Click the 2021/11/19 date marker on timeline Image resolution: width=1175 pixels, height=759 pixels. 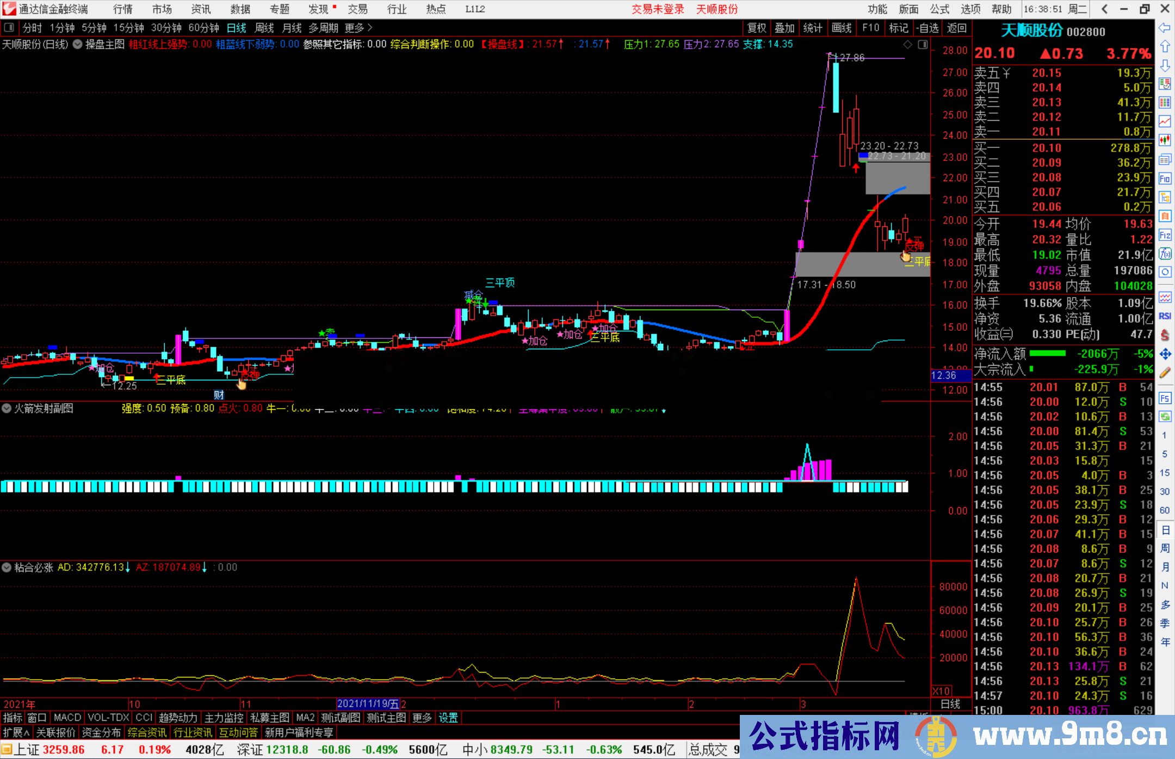click(368, 704)
